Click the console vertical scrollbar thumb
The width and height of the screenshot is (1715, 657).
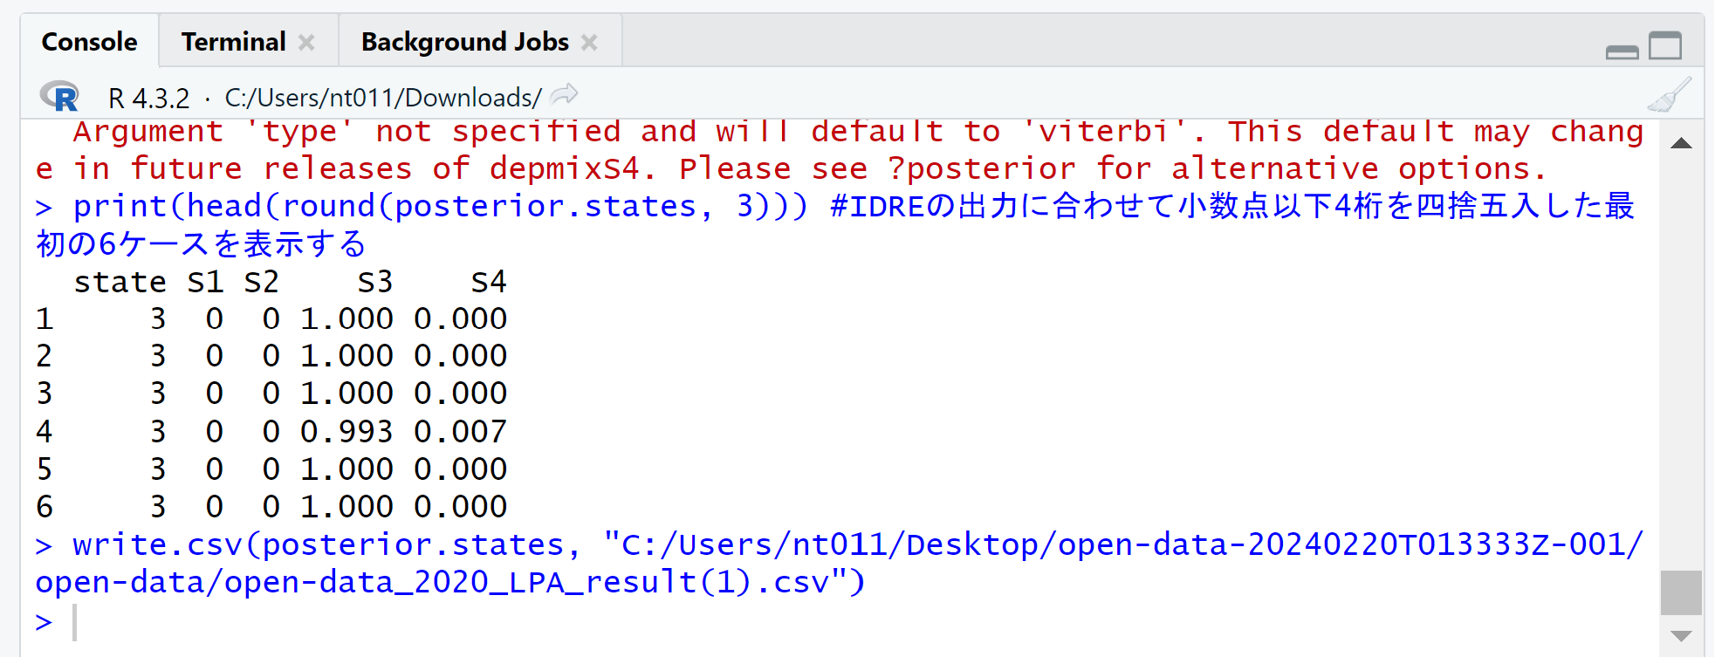tap(1680, 592)
